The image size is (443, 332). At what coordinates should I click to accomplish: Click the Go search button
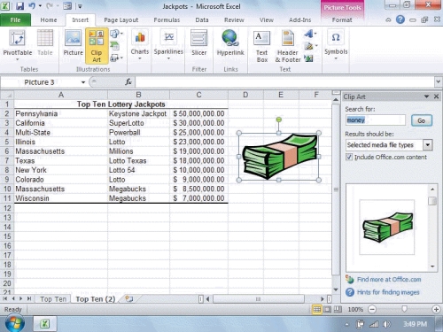click(x=422, y=120)
